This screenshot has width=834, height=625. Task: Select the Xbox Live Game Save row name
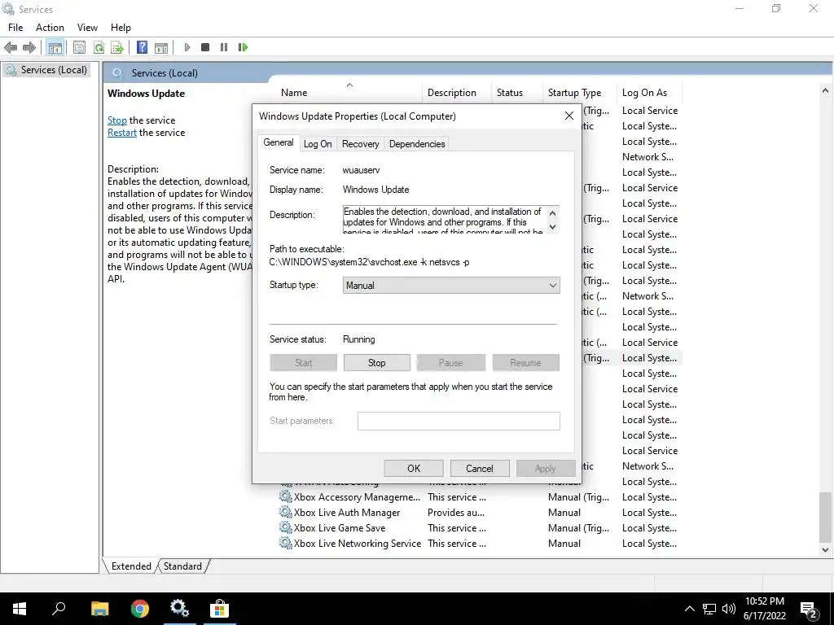340,527
